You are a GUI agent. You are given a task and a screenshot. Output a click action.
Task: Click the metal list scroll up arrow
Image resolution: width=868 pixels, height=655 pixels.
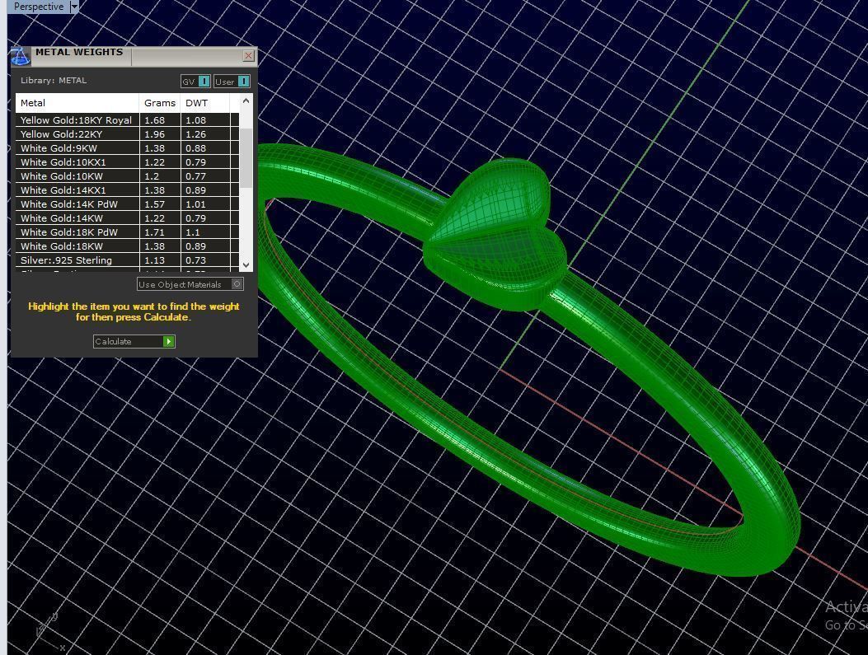246,101
